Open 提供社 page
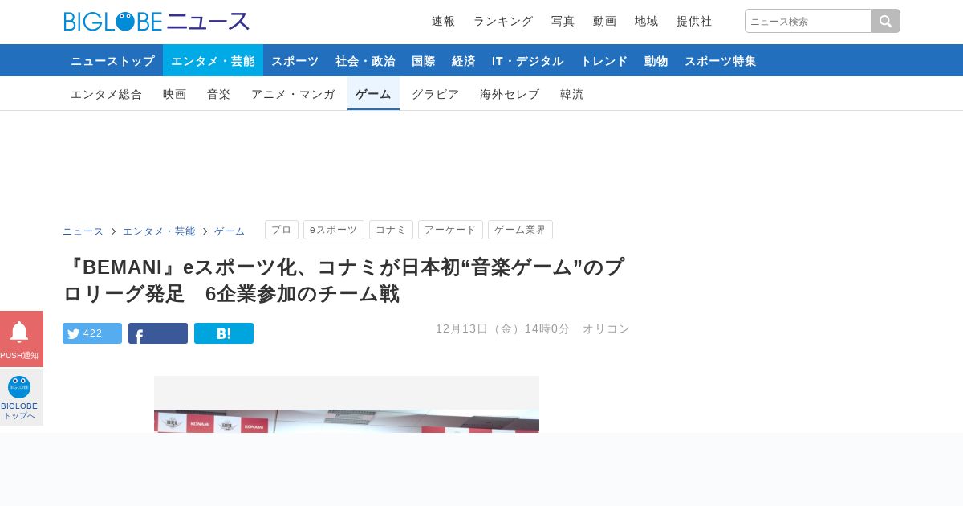Image resolution: width=963 pixels, height=506 pixels. click(694, 21)
